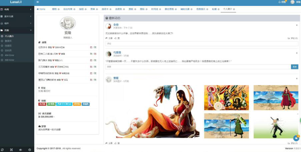This screenshot has height=152, width=301.
Task: Open notifications via the bell icon
Action: click(279, 2)
